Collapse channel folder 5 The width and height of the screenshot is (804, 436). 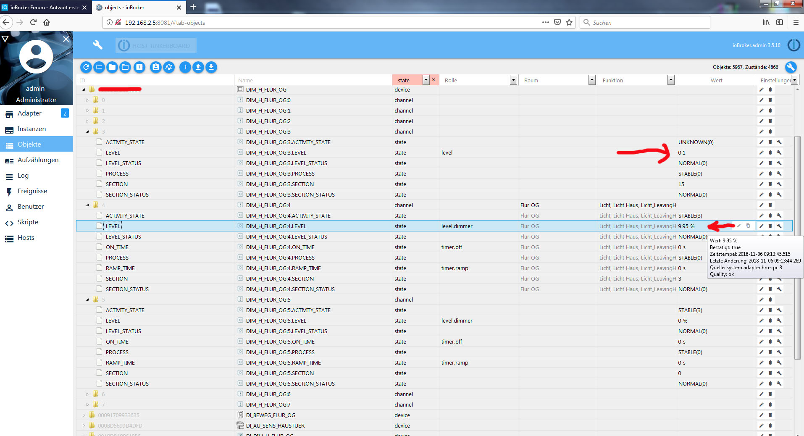87,300
